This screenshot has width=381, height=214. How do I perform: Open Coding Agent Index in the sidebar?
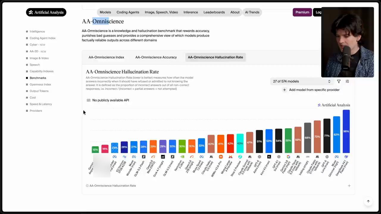(x=43, y=38)
